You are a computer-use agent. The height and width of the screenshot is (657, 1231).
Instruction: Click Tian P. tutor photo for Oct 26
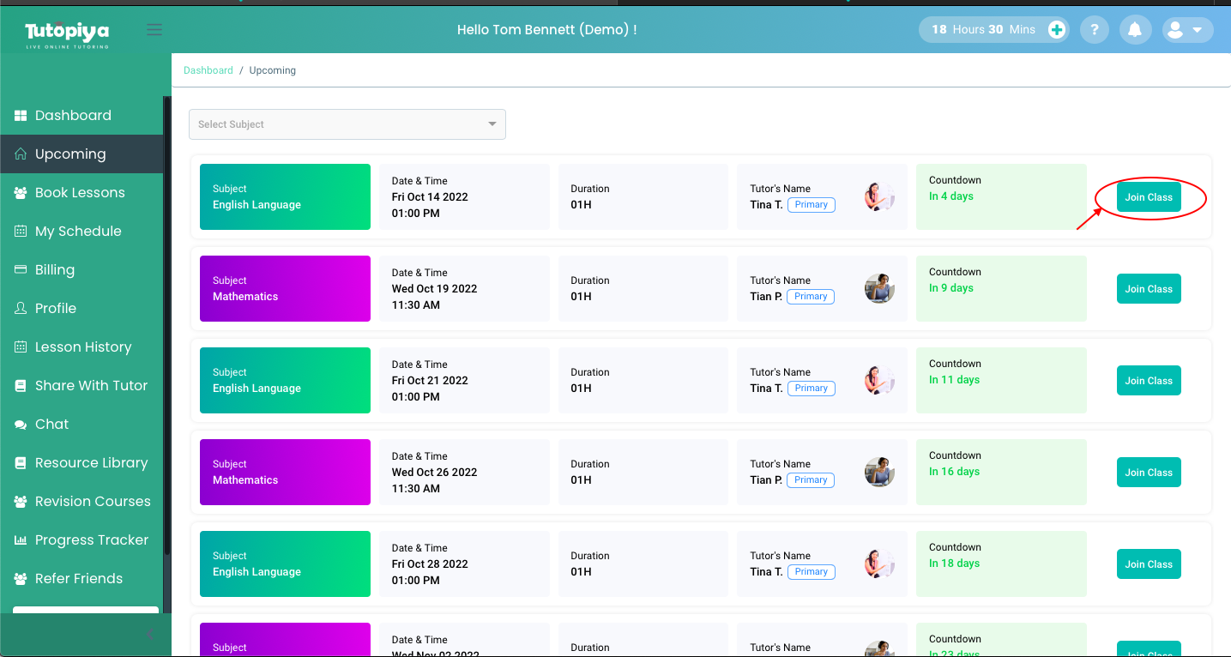pyautogui.click(x=879, y=473)
